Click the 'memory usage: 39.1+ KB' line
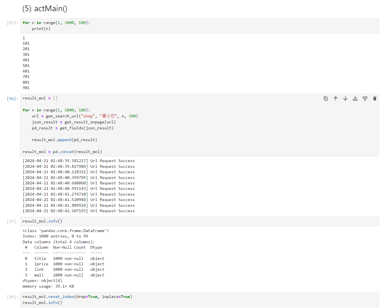382x308 pixels. (x=48, y=286)
